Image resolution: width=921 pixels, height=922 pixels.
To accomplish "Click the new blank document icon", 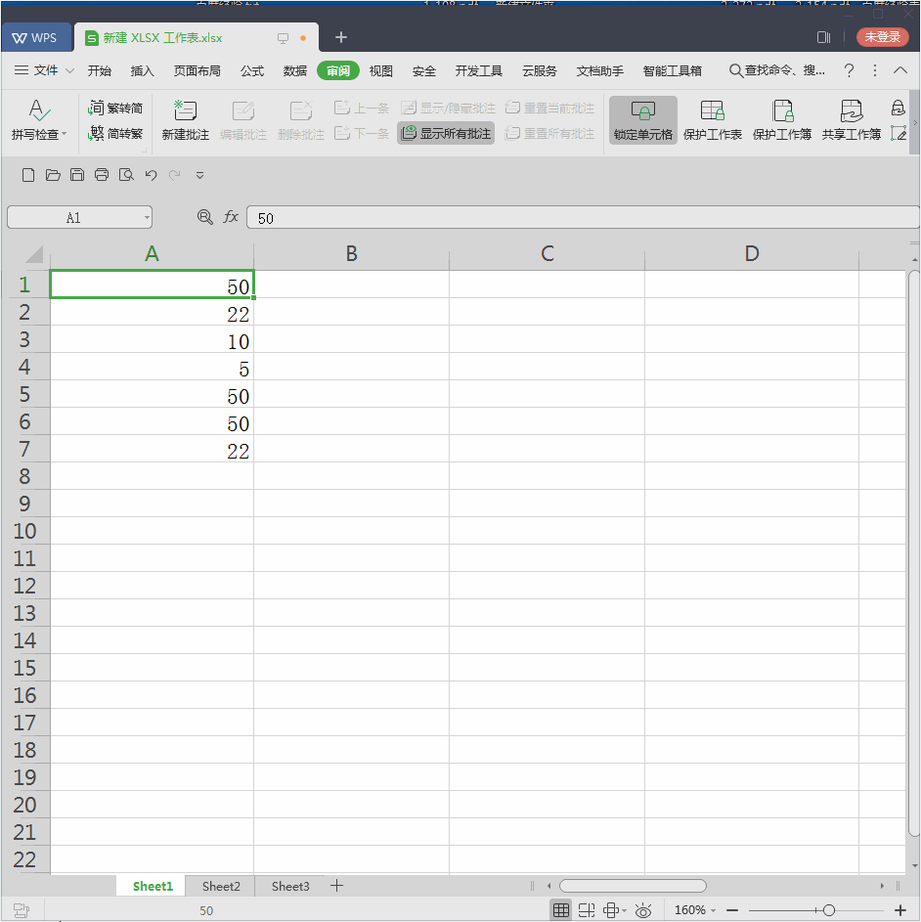I will point(27,175).
